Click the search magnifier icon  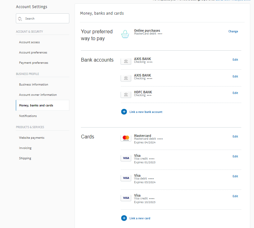20,19
